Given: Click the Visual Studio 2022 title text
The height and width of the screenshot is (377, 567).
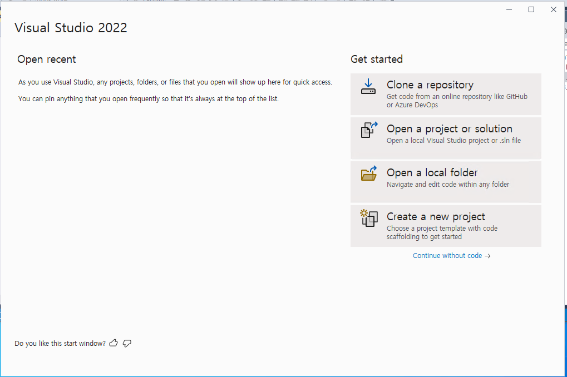Looking at the screenshot, I should point(71,28).
